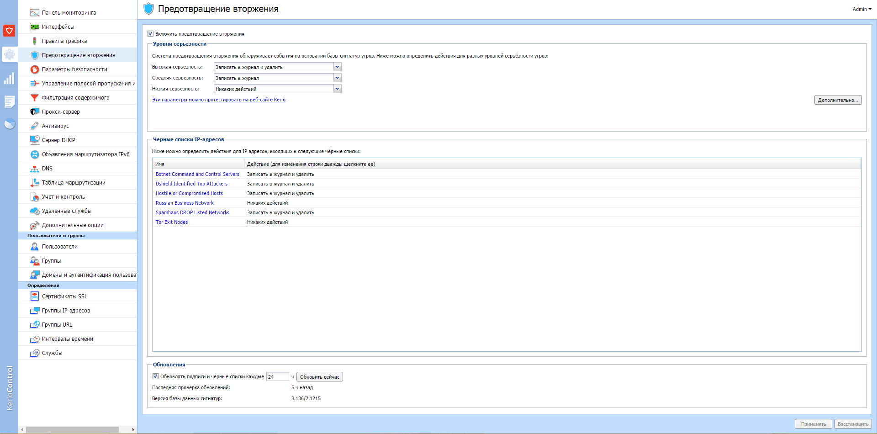Click the Proxy Server icon
The width and height of the screenshot is (877, 434).
click(34, 112)
